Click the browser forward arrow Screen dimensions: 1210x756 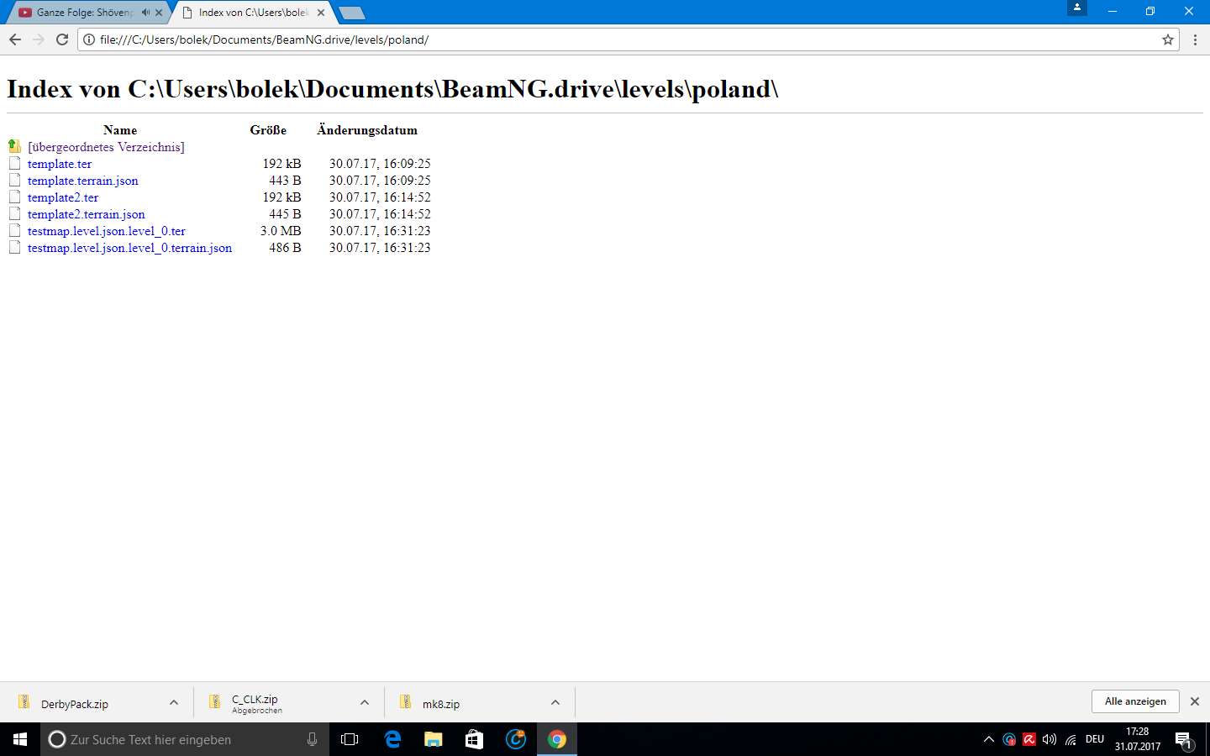pos(39,39)
